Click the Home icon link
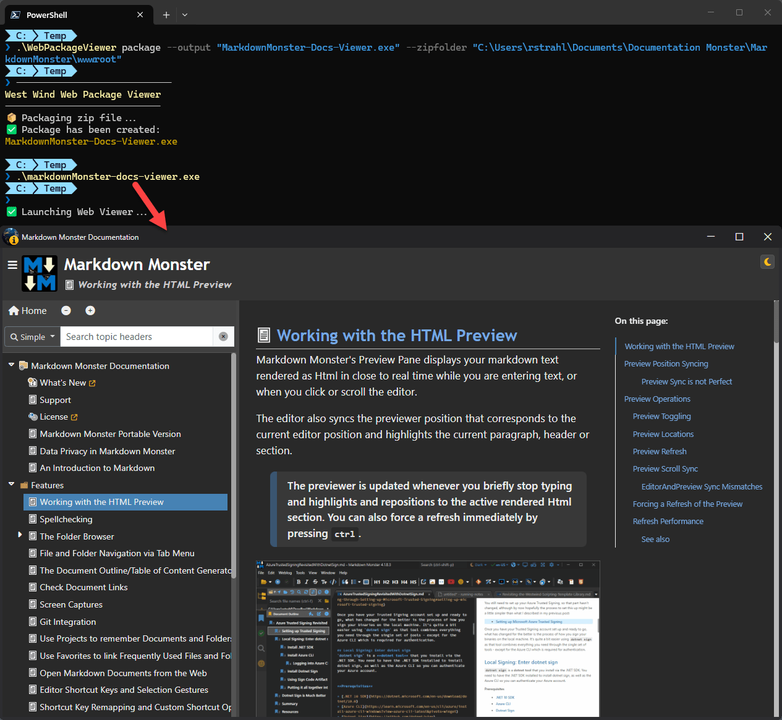Screen dimensions: 782x720 27,311
